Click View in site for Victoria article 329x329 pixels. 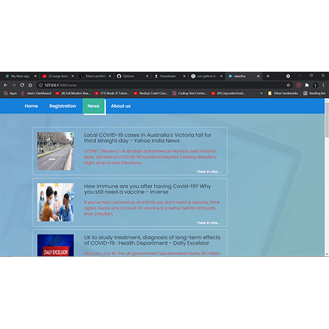pos(209,172)
